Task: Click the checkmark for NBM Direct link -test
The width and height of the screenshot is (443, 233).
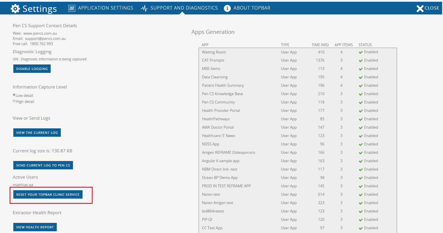Action: point(361,170)
